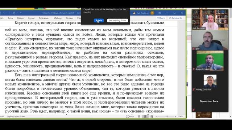
Task: Select Demetrius Pota... participant tile
Action: pyautogui.click(x=210, y=101)
